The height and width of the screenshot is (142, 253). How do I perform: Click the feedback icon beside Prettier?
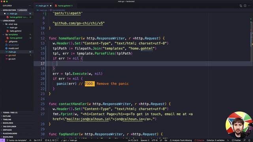[x=245, y=140]
